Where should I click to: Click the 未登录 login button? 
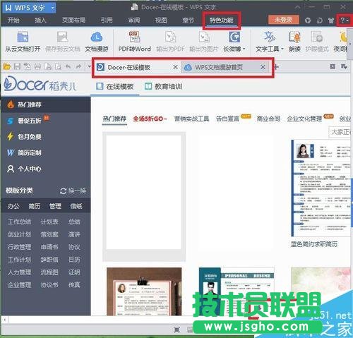coord(284,20)
